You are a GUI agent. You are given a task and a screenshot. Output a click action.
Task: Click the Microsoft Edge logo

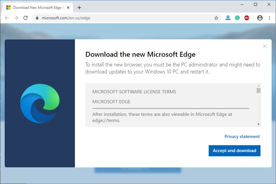tap(40, 103)
